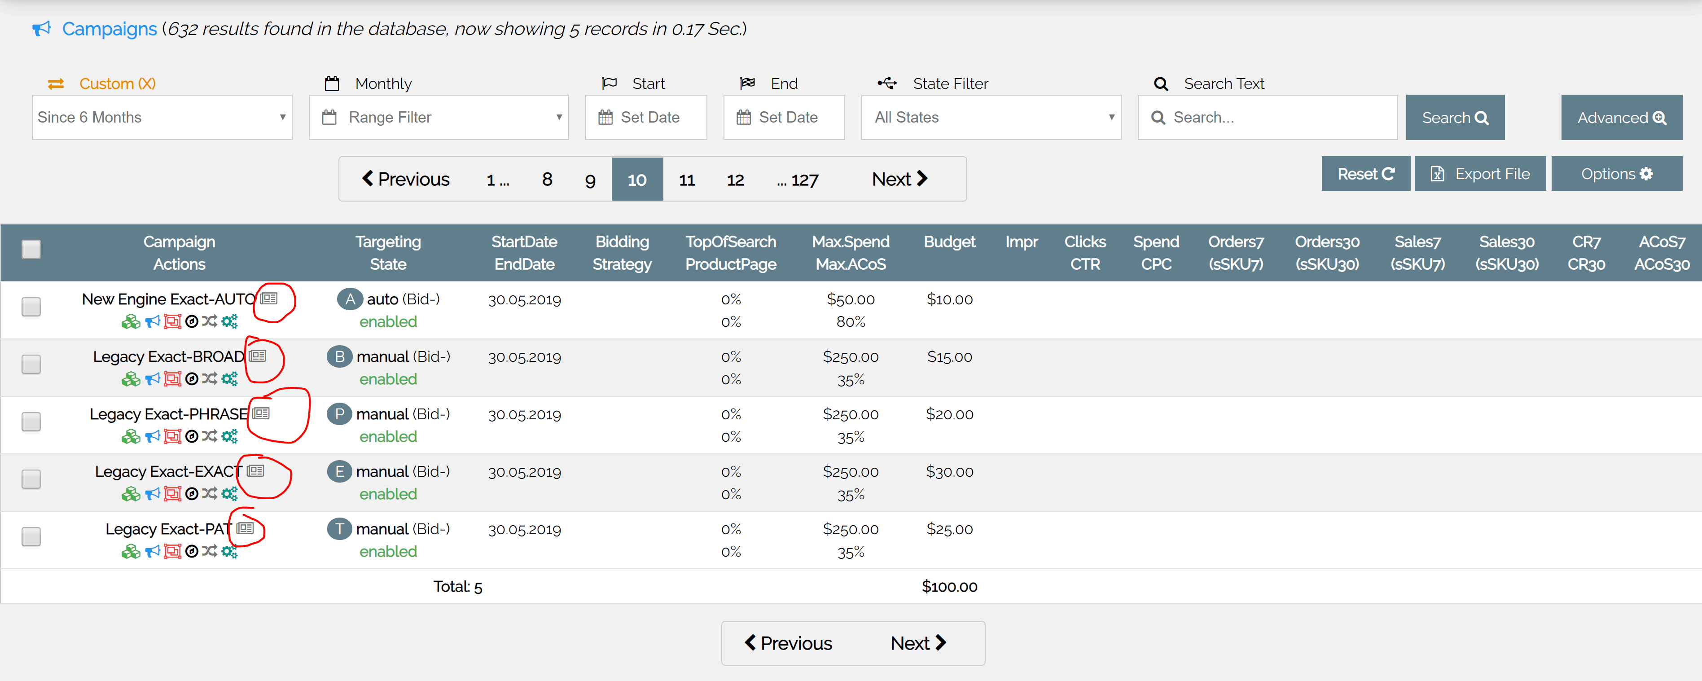Click gray shuffle icon under Legacy Exact-PHRASE
Image resolution: width=1702 pixels, height=681 pixels.
210,437
